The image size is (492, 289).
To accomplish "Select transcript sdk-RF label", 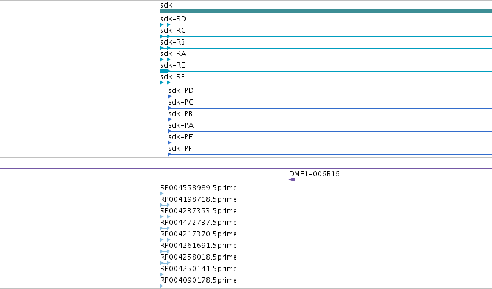I will 172,77.
